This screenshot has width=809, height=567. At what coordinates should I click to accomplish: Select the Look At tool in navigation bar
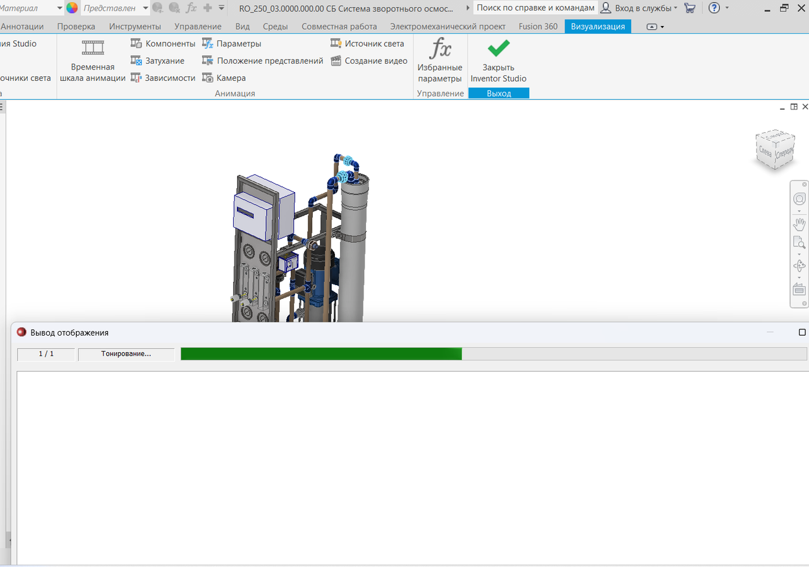tap(800, 290)
